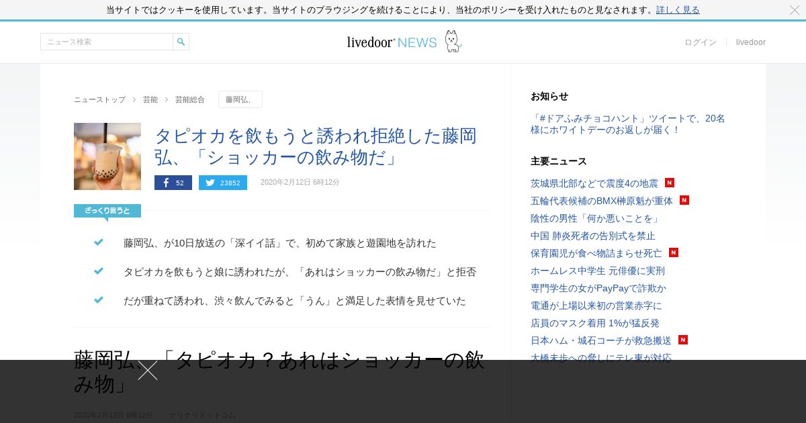Go to ニューストップ breadcrumb
The image size is (806, 423).
click(x=99, y=99)
